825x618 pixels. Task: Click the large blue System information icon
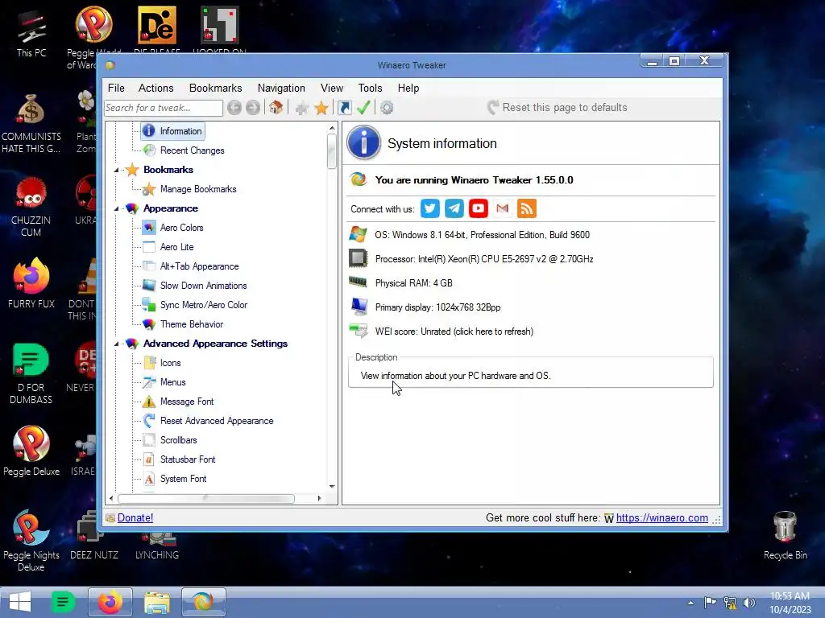pyautogui.click(x=363, y=142)
